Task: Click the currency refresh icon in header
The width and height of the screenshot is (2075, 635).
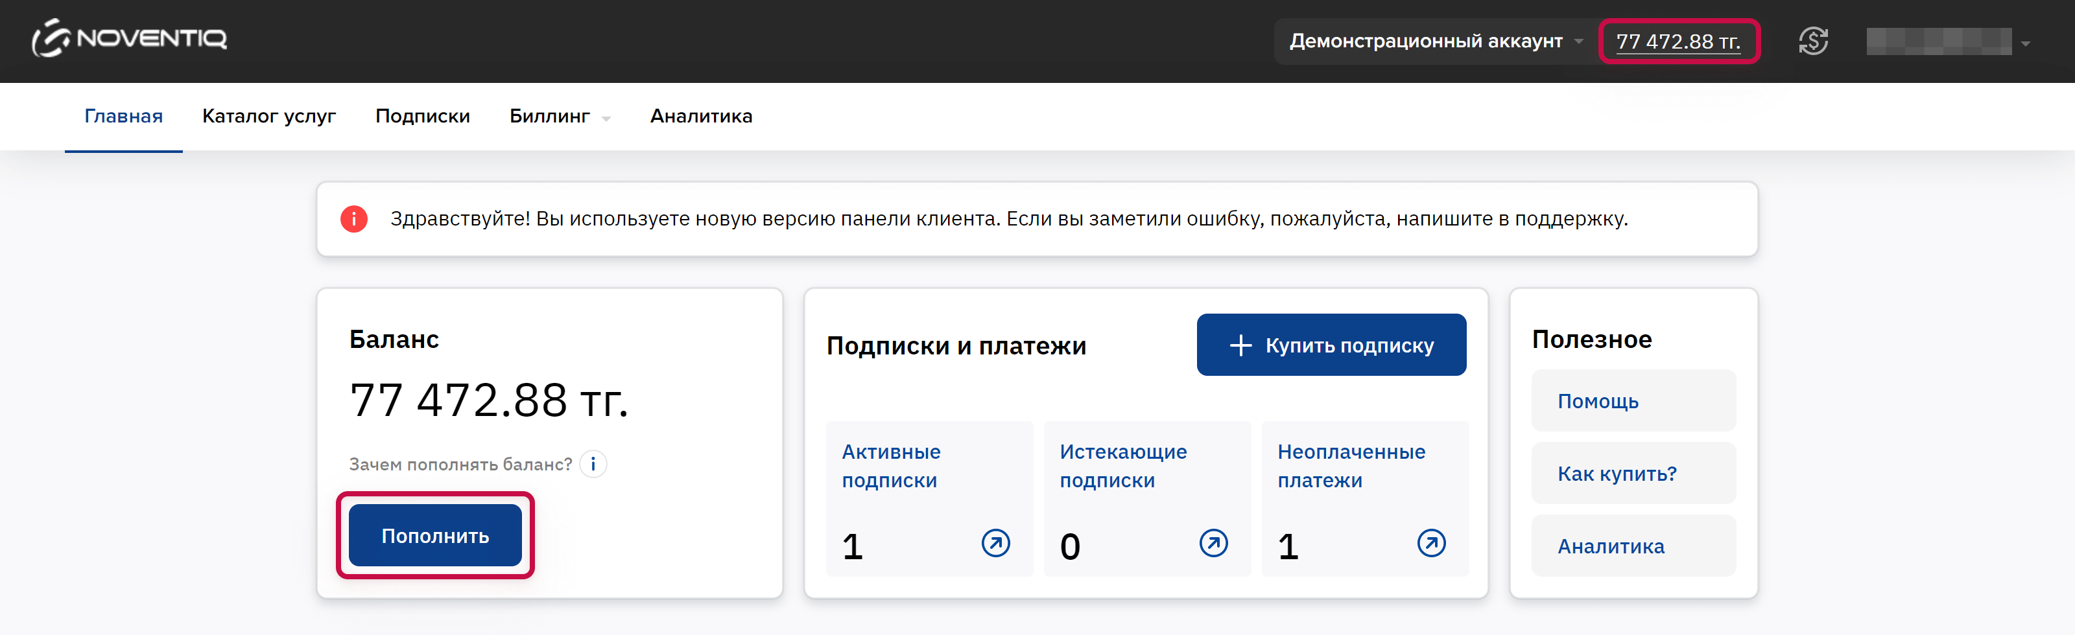Action: point(1812,41)
